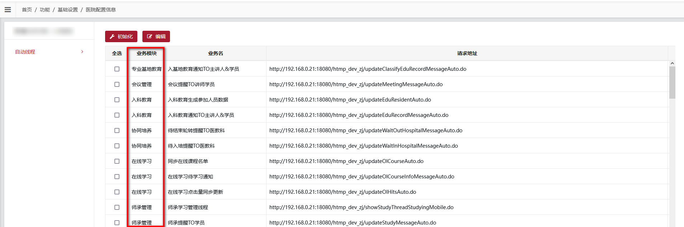Tick checkbox for 师承提醒TO学员 row
Image resolution: width=684 pixels, height=227 pixels.
tap(117, 223)
